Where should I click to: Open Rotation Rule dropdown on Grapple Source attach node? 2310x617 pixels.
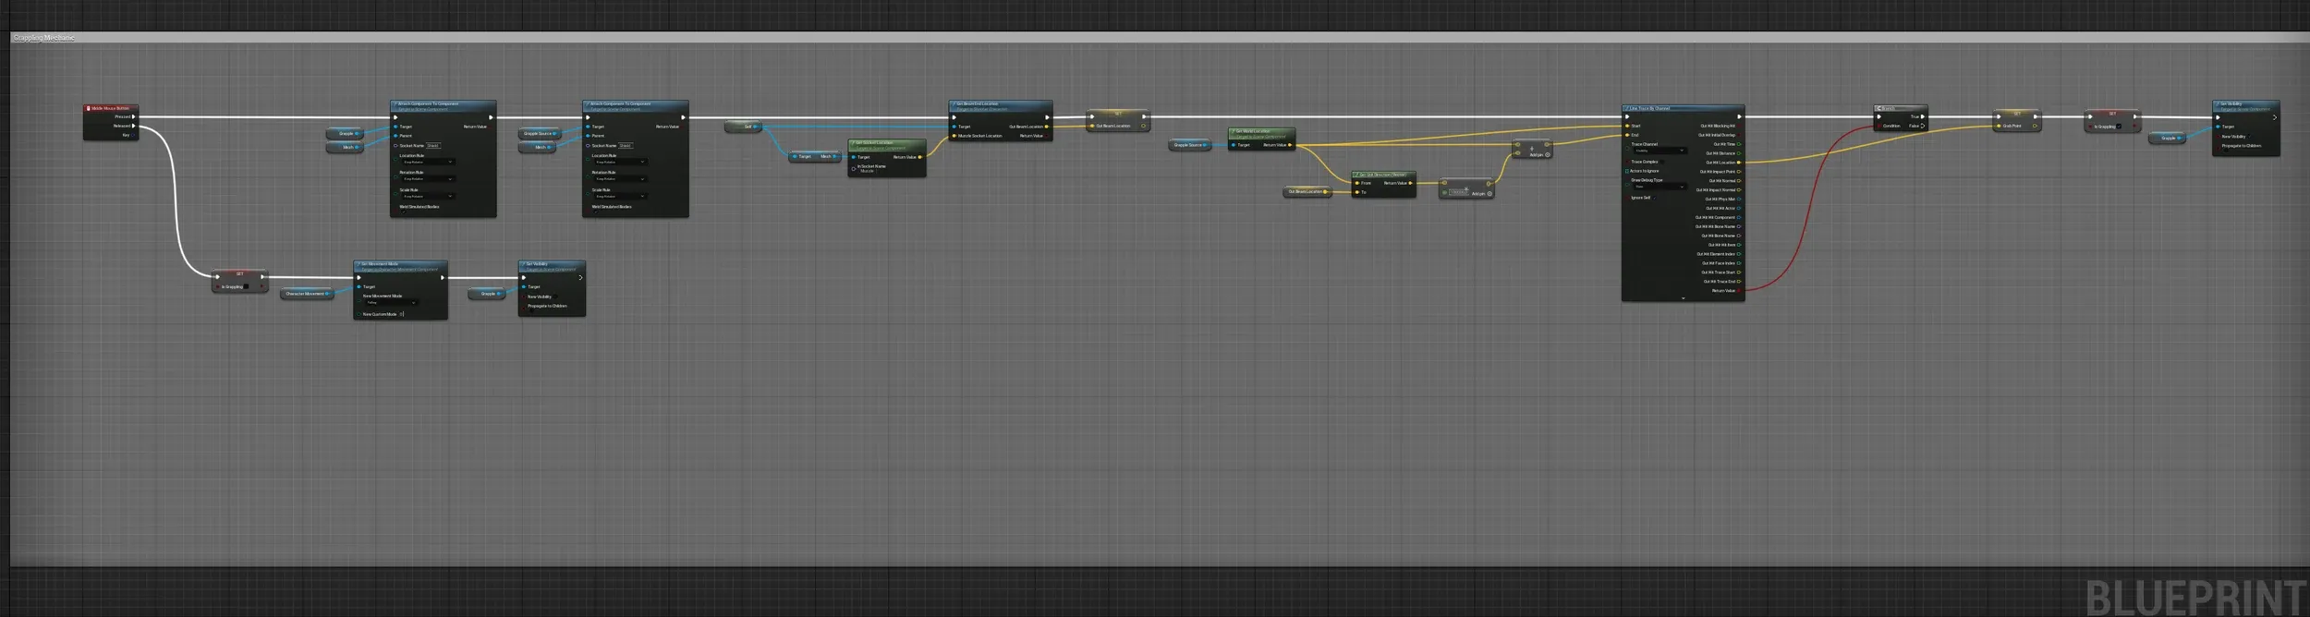tap(620, 179)
